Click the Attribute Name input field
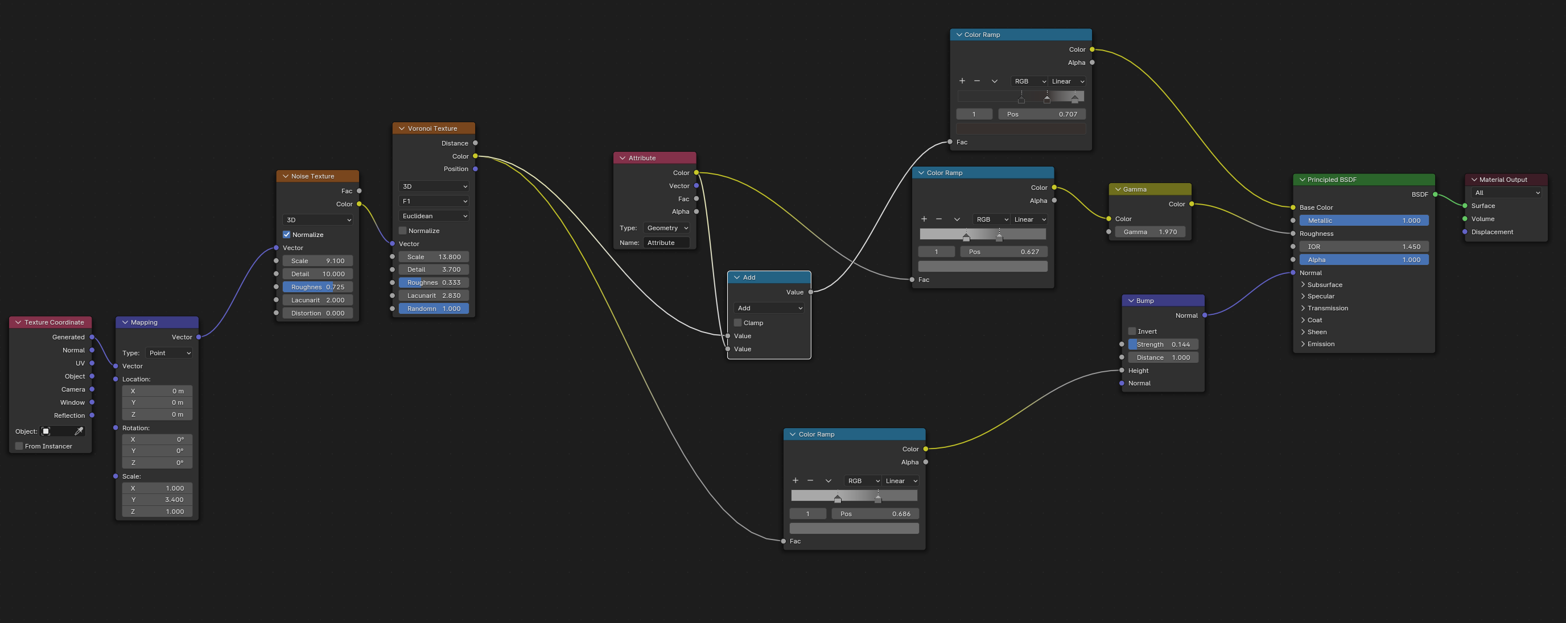The height and width of the screenshot is (623, 1566). pyautogui.click(x=666, y=242)
